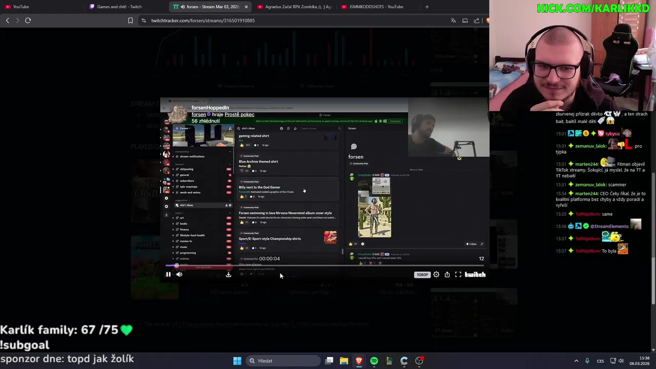Toggle fullscreen on the clip player
656x369 pixels.
coord(458,275)
